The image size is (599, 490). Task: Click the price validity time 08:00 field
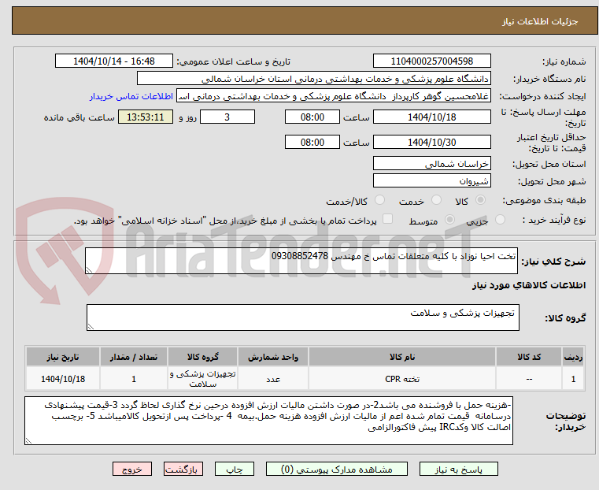coord(312,142)
